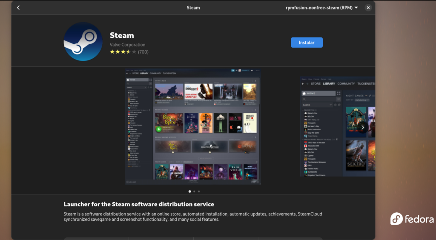Click the 'Launcher for the Steam software distribution service' heading
This screenshot has height=240, width=436.
point(139,204)
